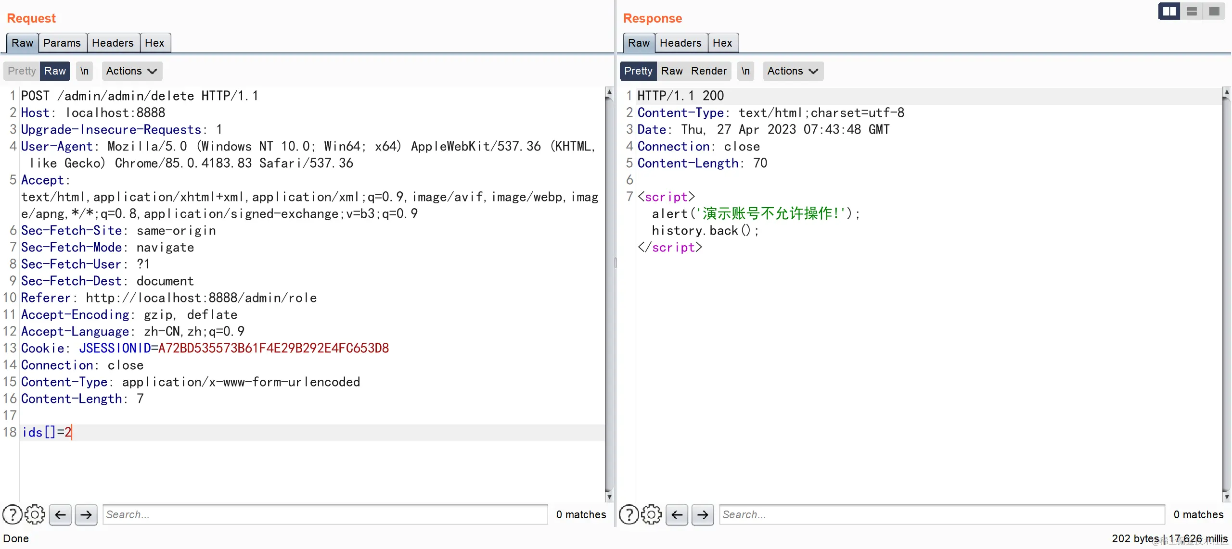1232x549 pixels.
Task: Go to previous match in Response search
Action: click(677, 514)
